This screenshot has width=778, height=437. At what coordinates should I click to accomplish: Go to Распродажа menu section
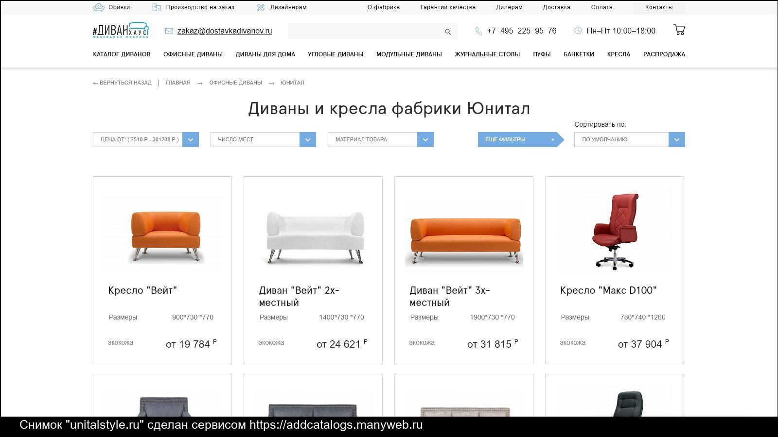click(x=664, y=54)
